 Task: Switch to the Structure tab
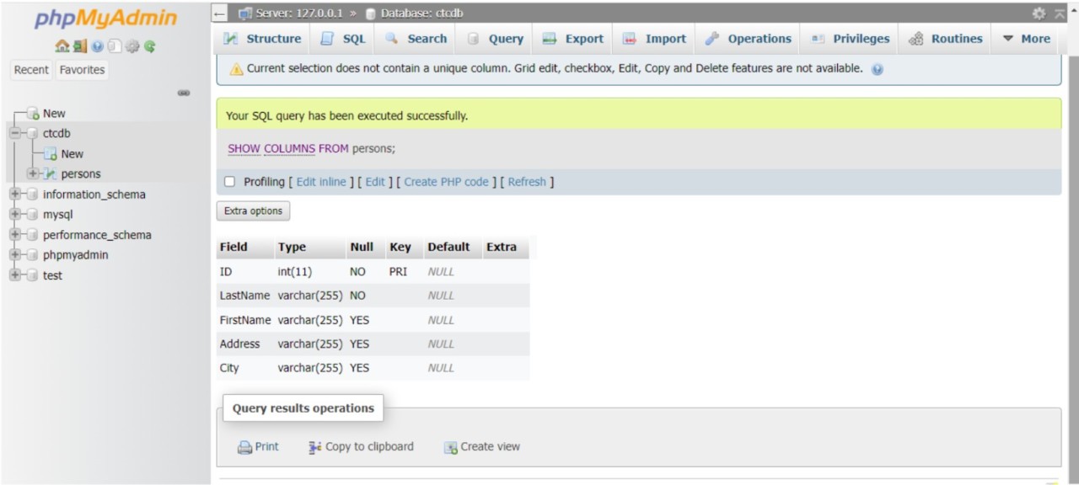[x=262, y=39]
